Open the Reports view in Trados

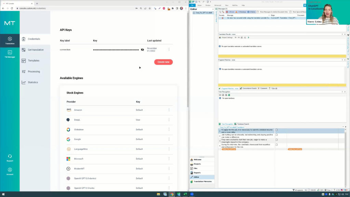click(197, 172)
